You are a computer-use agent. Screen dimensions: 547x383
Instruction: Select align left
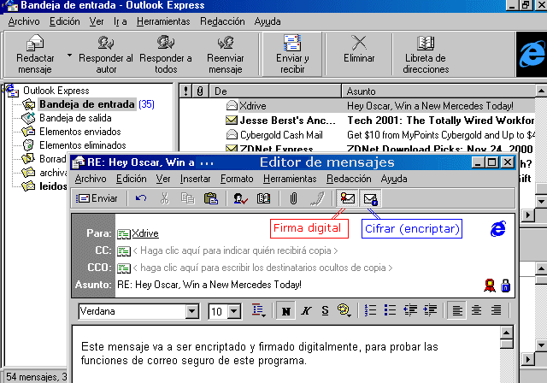tap(457, 310)
